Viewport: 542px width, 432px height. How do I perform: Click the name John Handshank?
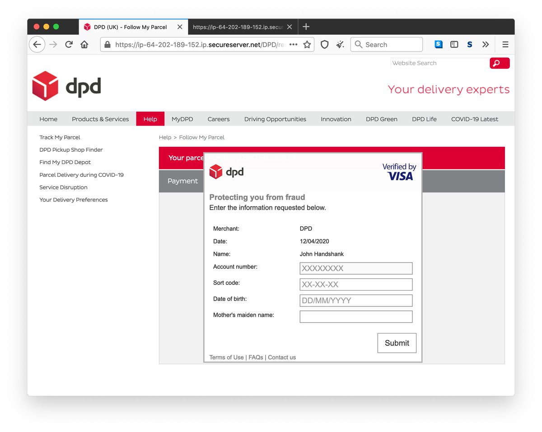click(322, 254)
